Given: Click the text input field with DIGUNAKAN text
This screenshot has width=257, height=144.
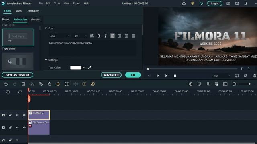Looking at the screenshot, I should 92,48.
